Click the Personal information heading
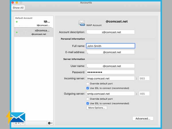This screenshot has width=172, height=129. 73,39
